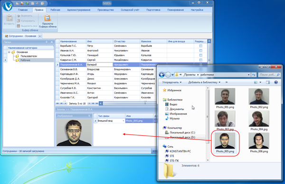Toggle permission checkbox for Воробьёв П.С.
Image resolution: width=285 pixels, height=184 pixels.
coord(200,46)
